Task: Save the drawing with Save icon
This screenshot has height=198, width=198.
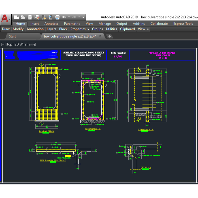Action: 30,17
